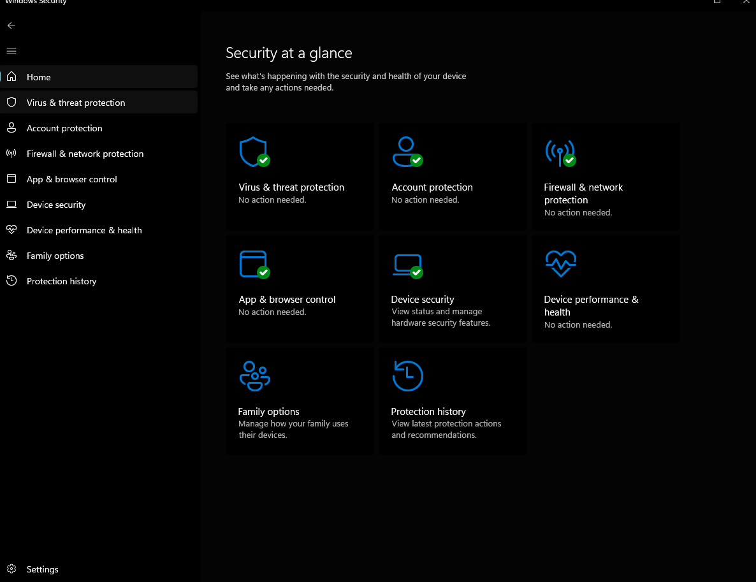Open the Virus & threat protection tile title
The height and width of the screenshot is (582, 756).
point(291,187)
